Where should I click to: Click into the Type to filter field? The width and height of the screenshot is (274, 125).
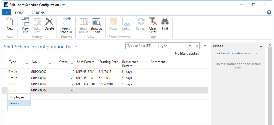pos(142,46)
